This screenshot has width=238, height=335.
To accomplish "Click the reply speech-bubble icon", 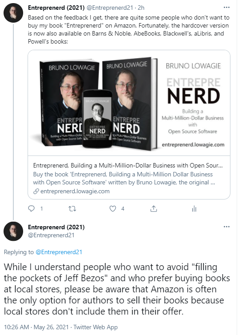I will point(31,208).
